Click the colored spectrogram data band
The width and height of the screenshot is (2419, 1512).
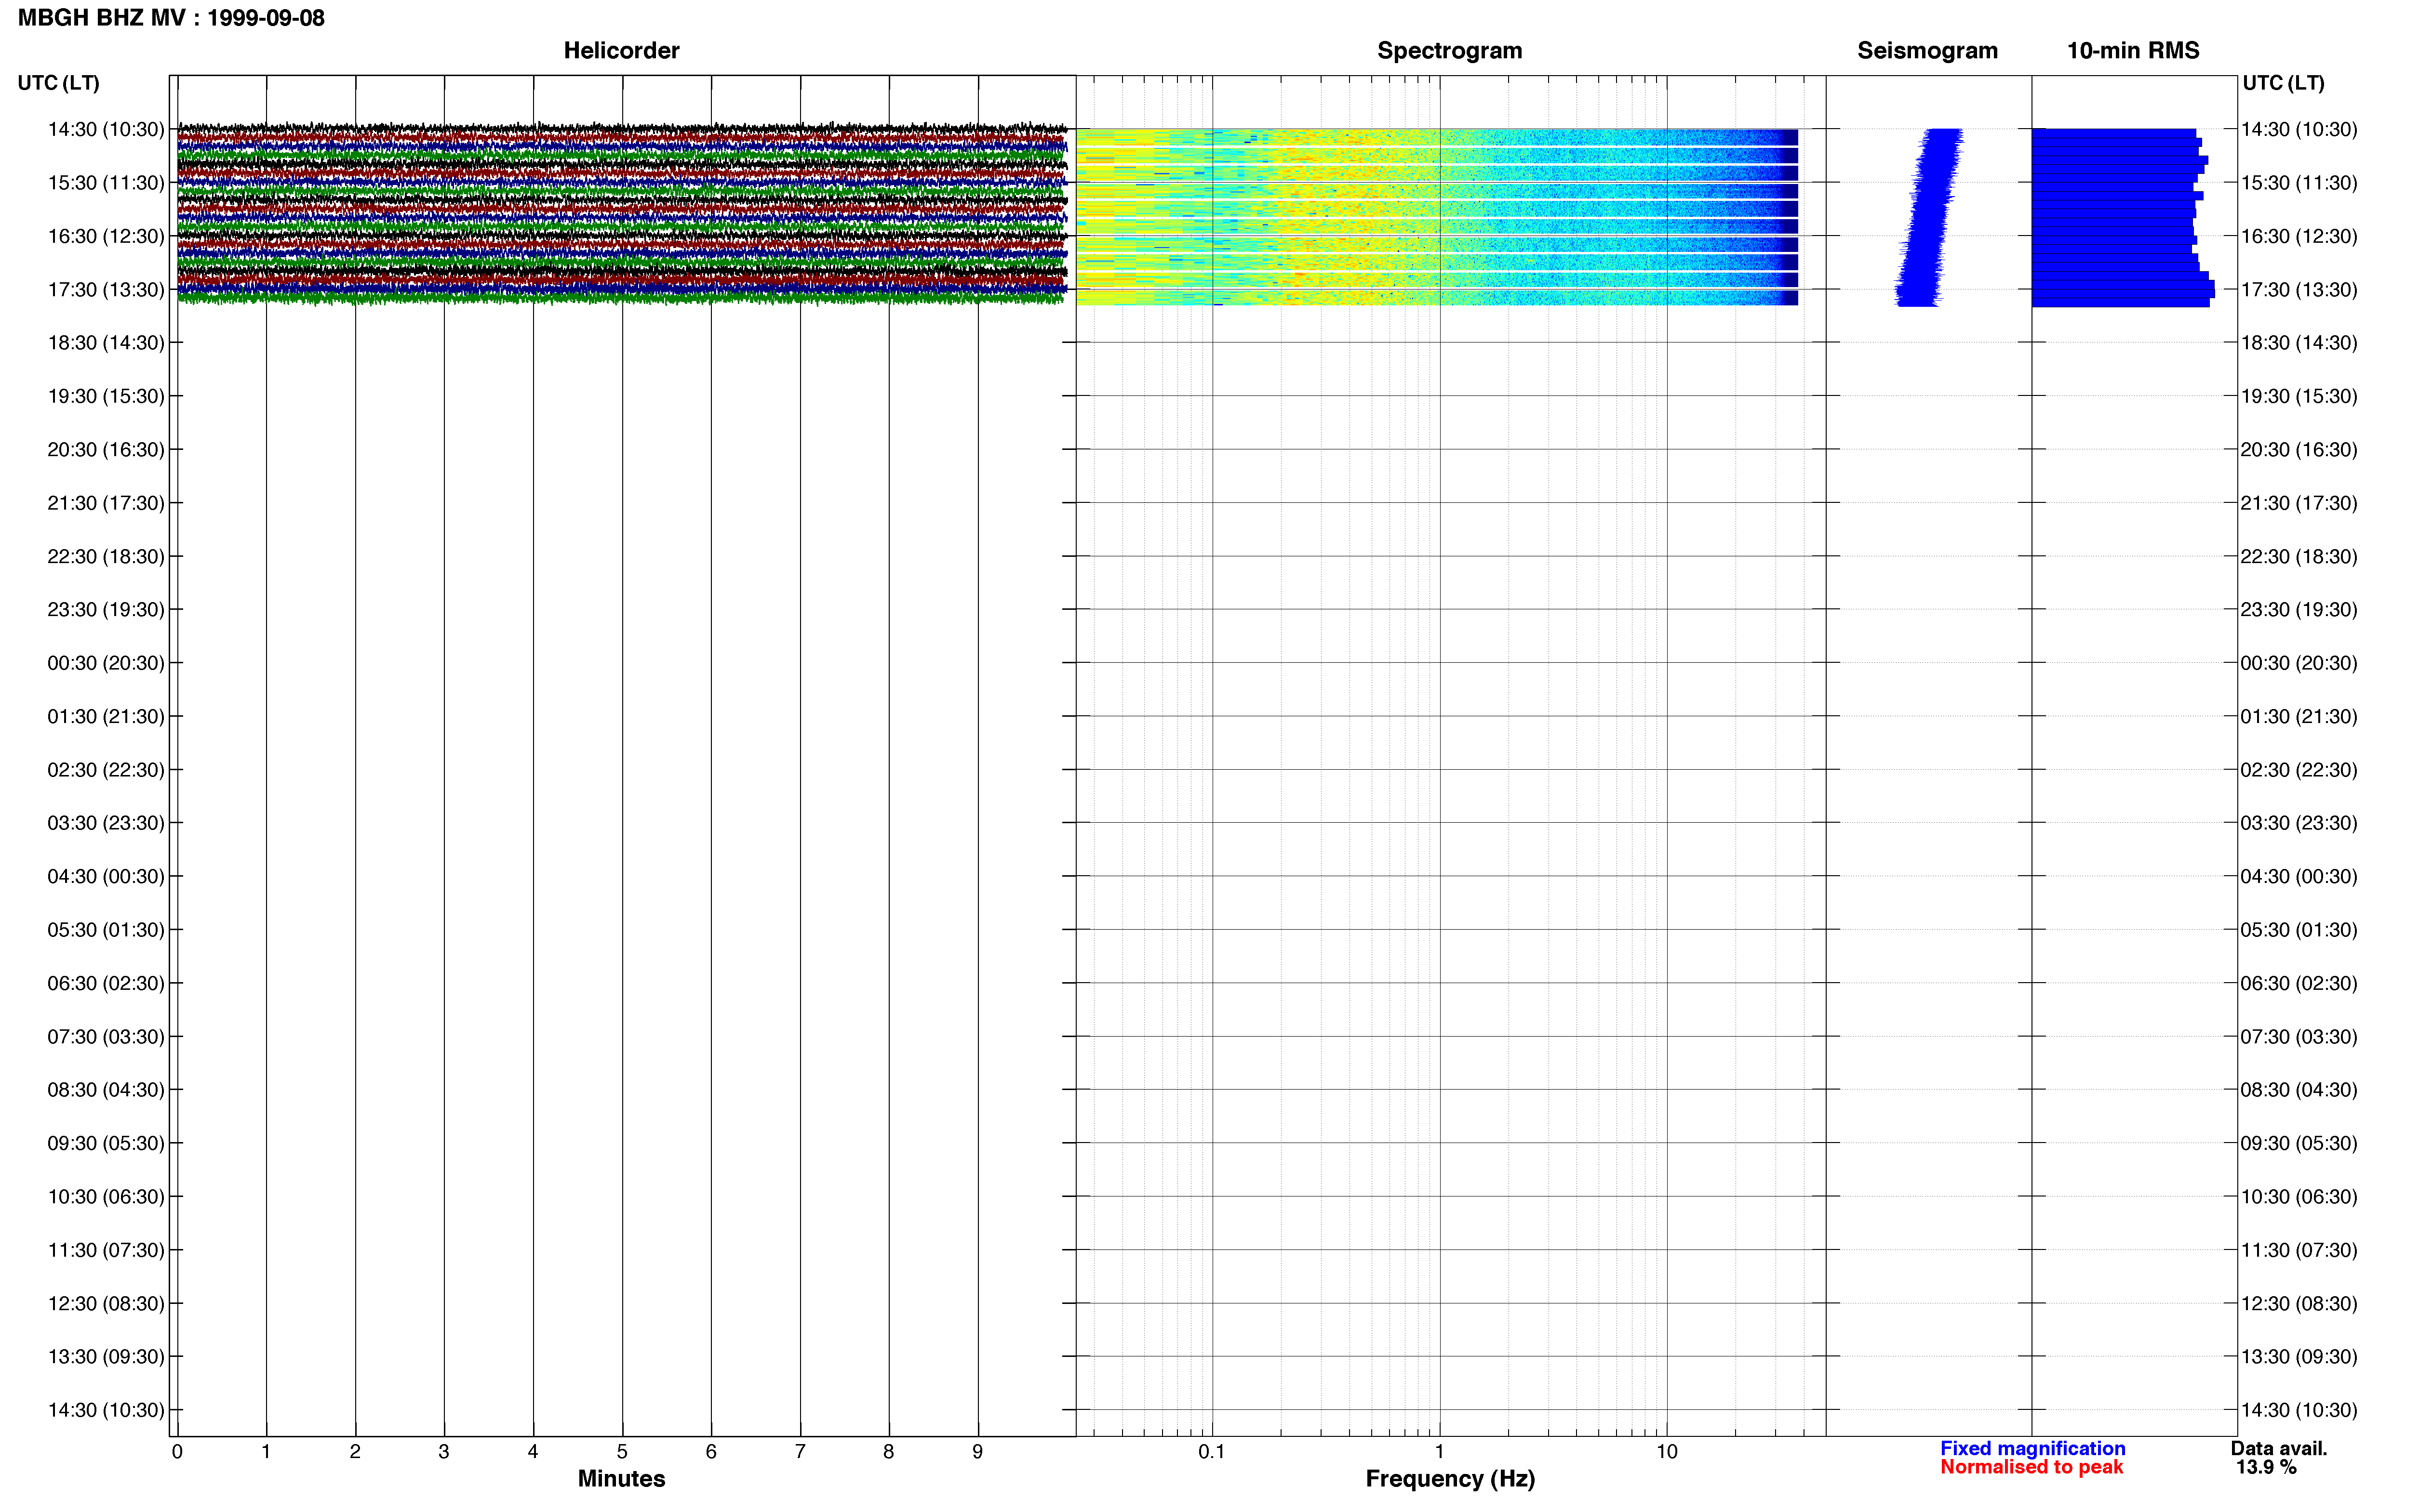[1437, 217]
